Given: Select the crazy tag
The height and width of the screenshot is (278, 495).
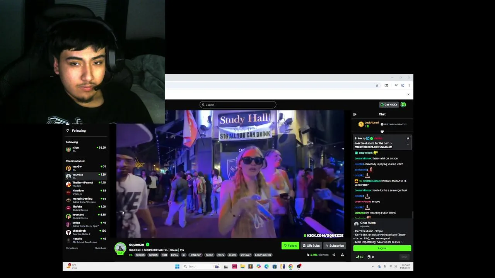Looking at the screenshot, I should pyautogui.click(x=221, y=255).
